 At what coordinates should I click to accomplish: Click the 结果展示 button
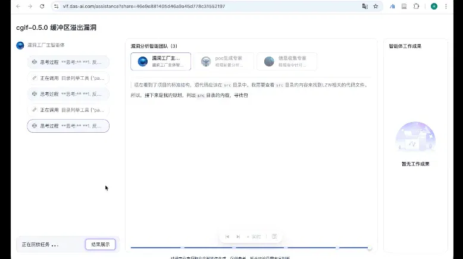point(101,244)
